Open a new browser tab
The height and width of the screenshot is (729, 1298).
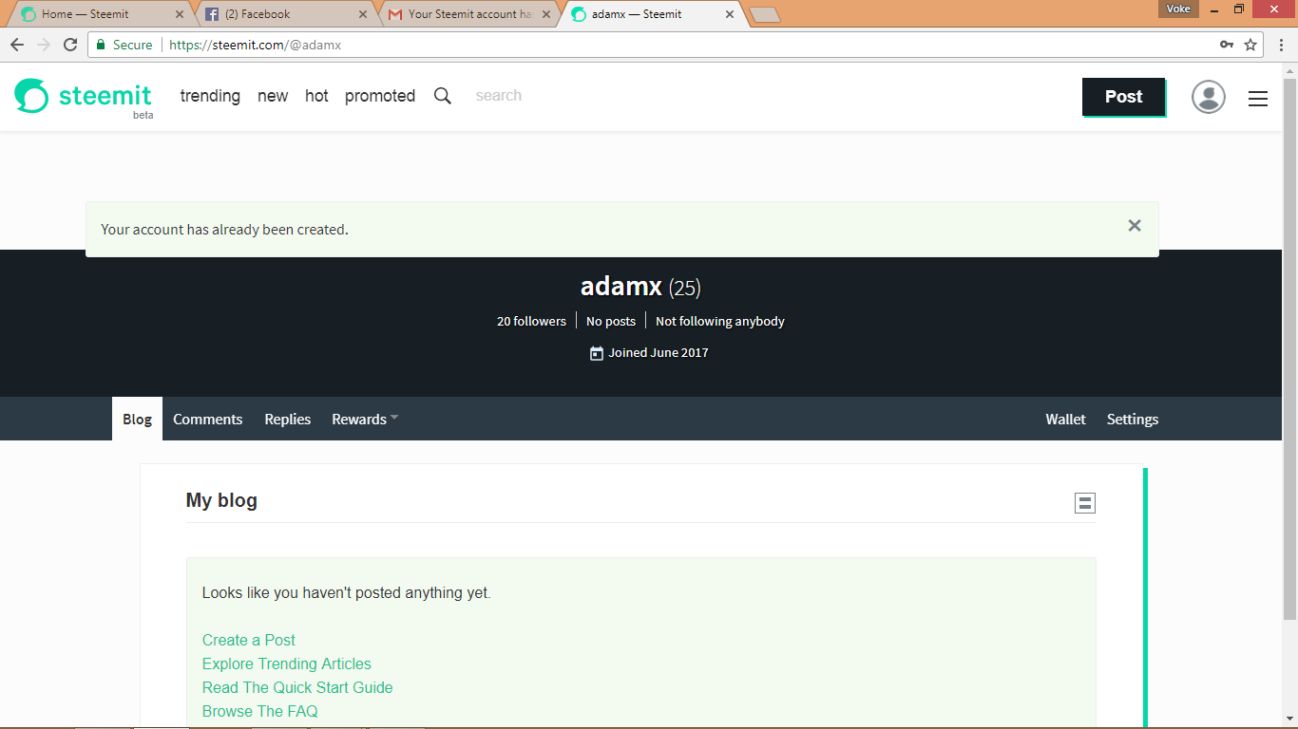(765, 14)
